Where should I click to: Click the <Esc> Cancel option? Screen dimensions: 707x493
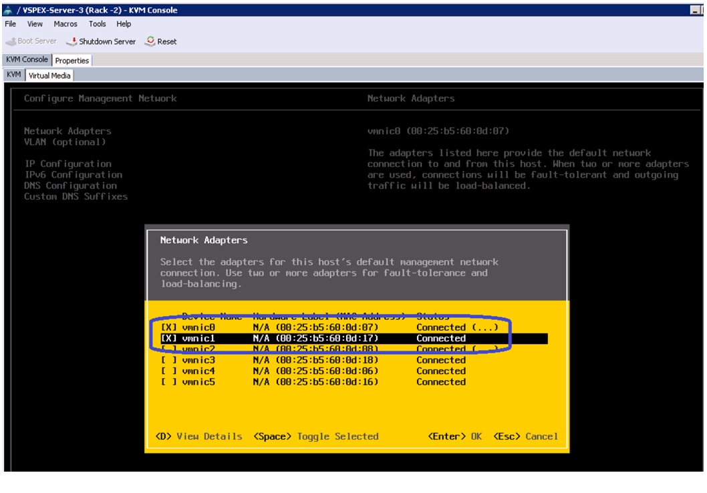click(526, 436)
